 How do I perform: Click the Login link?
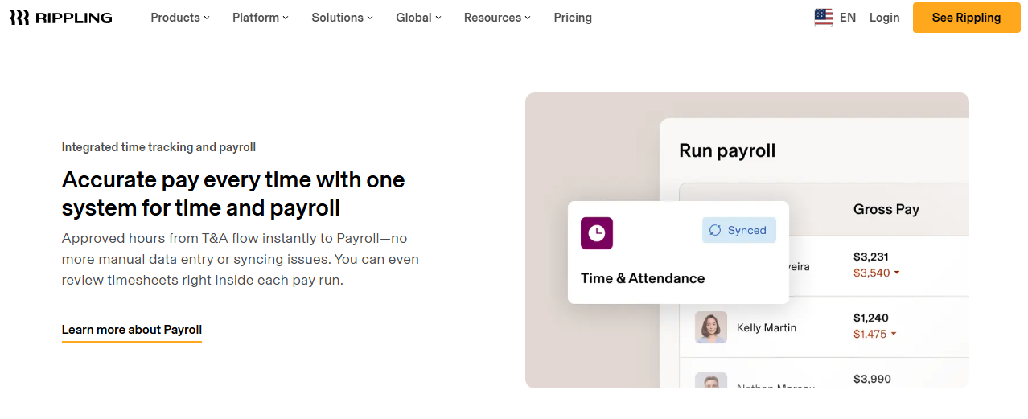click(884, 18)
